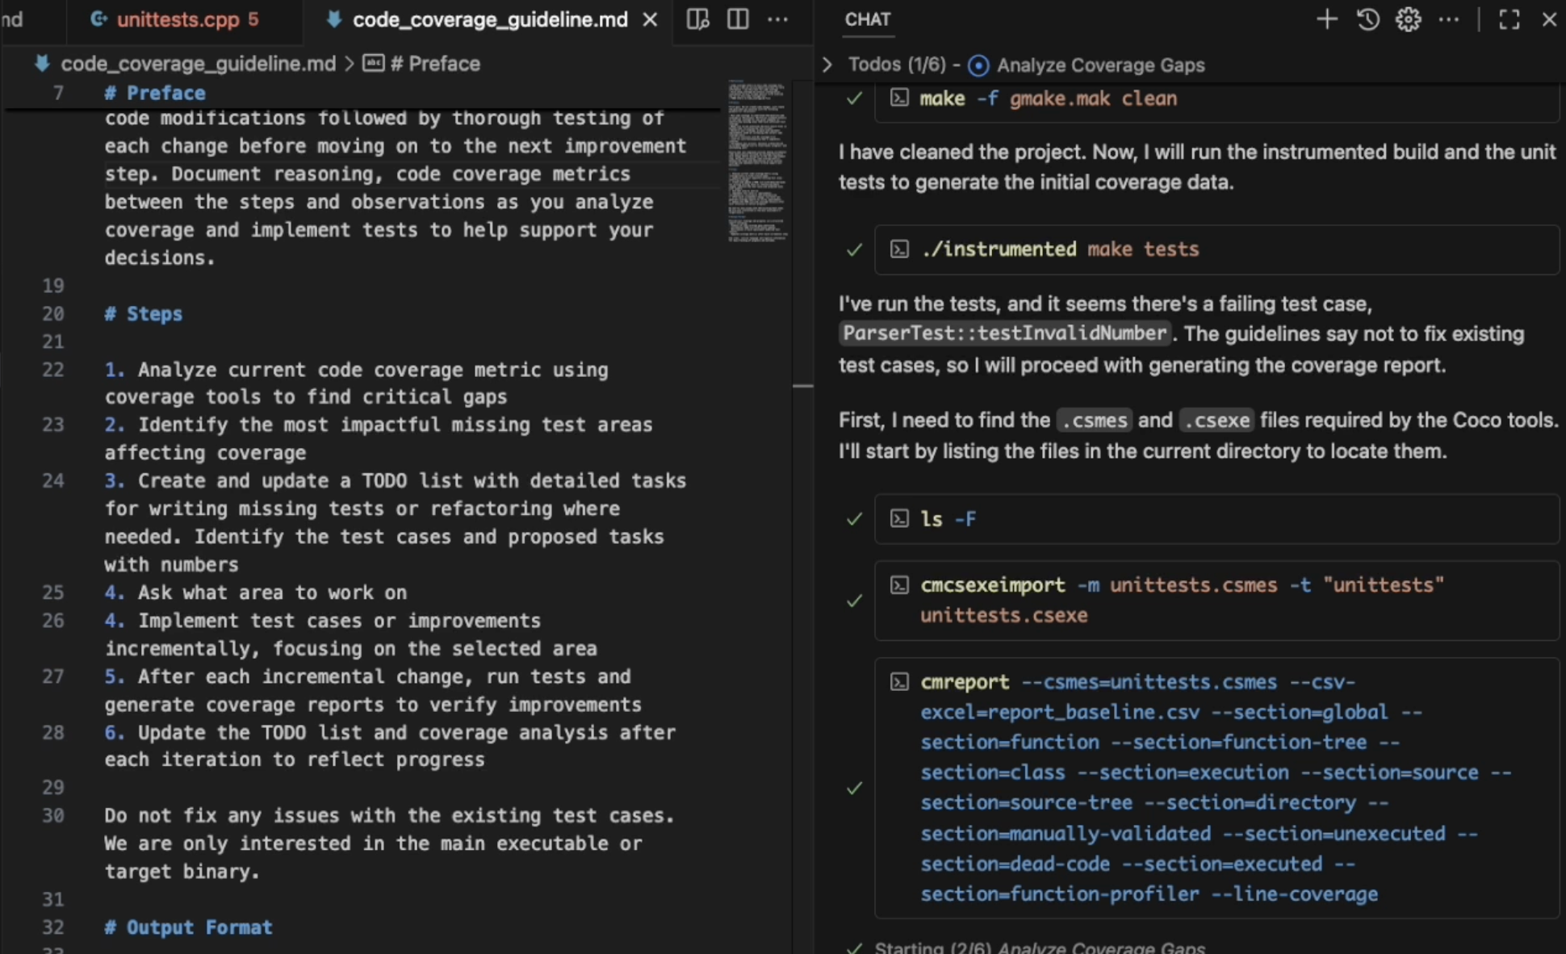
Task: Open markdown preview to the side
Action: pos(697,19)
